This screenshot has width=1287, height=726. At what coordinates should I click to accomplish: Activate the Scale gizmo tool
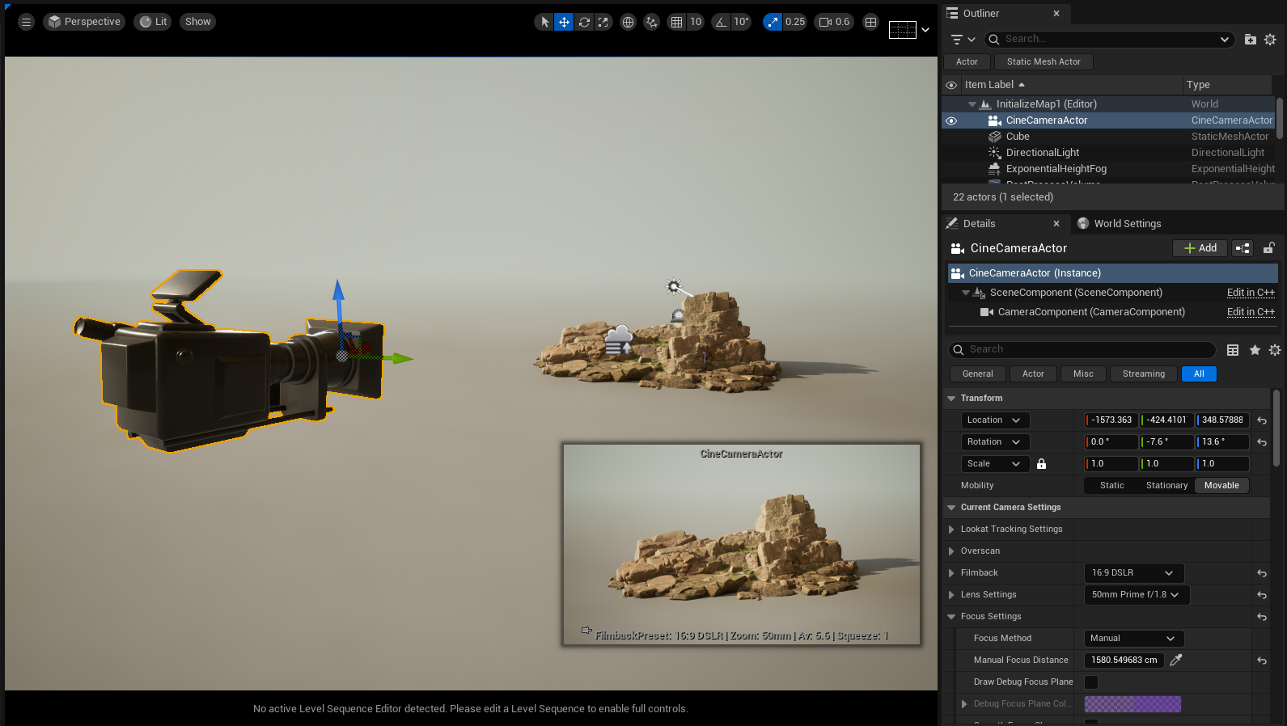click(603, 22)
